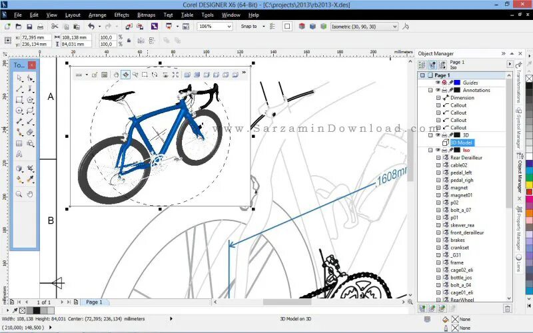Go to next page arrow in navigator

pos(62,302)
